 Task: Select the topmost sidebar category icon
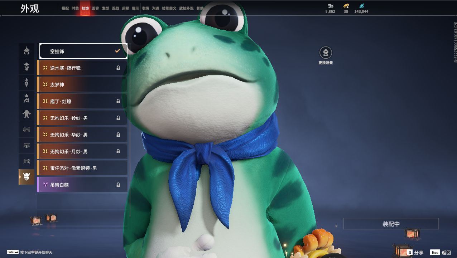(x=27, y=51)
